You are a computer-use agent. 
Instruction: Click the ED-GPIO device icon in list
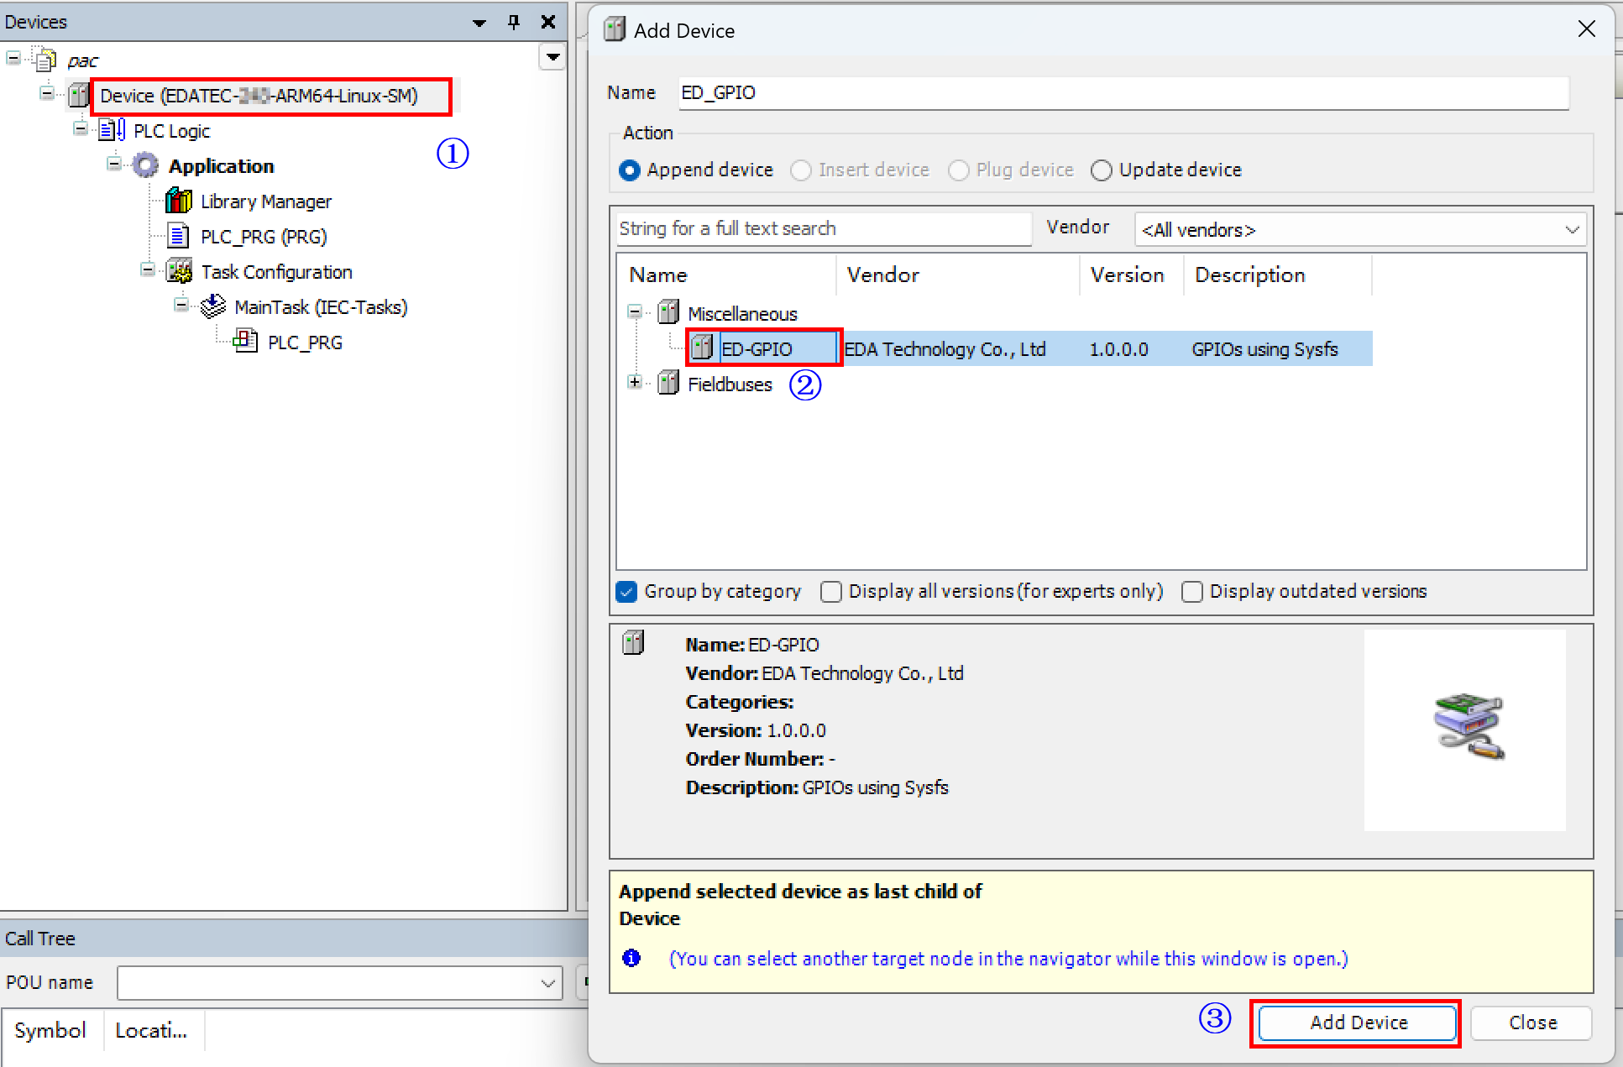702,348
